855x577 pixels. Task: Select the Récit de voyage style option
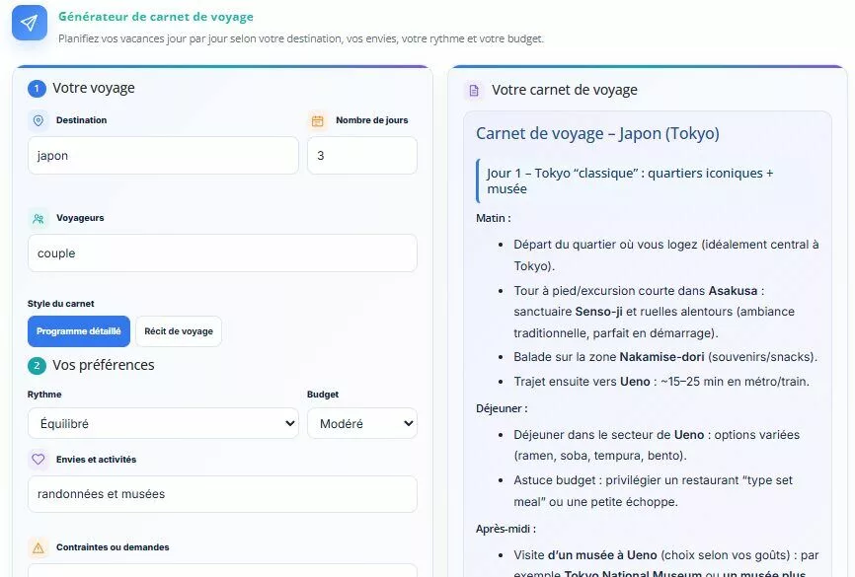click(179, 331)
